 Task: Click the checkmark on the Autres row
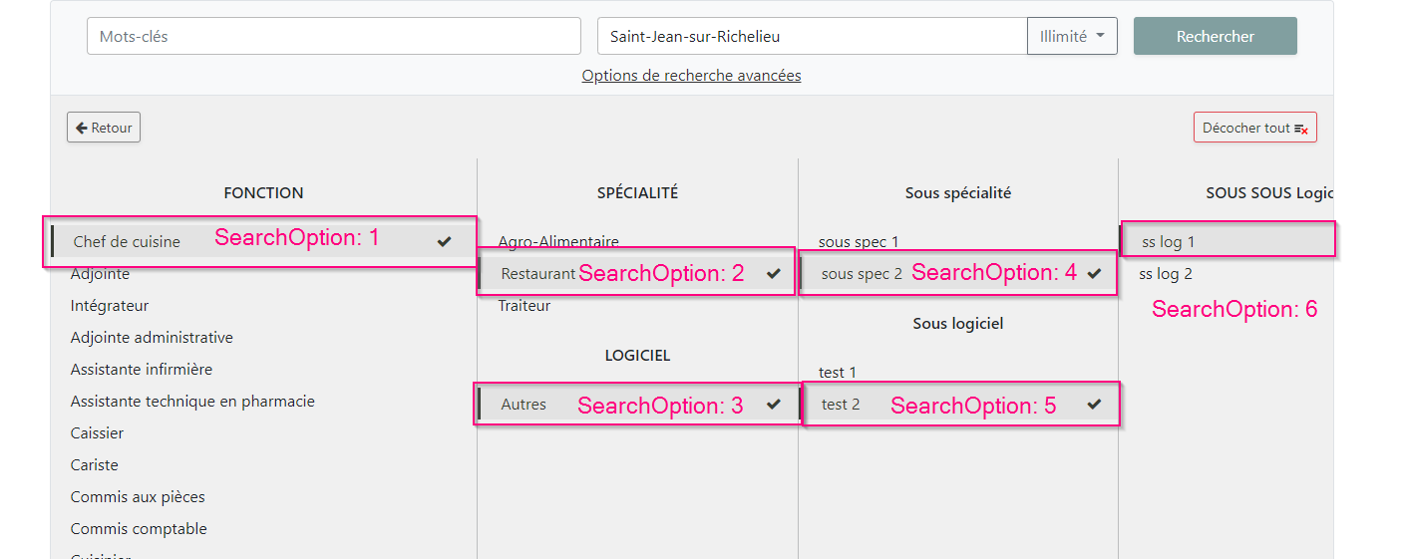tap(773, 405)
